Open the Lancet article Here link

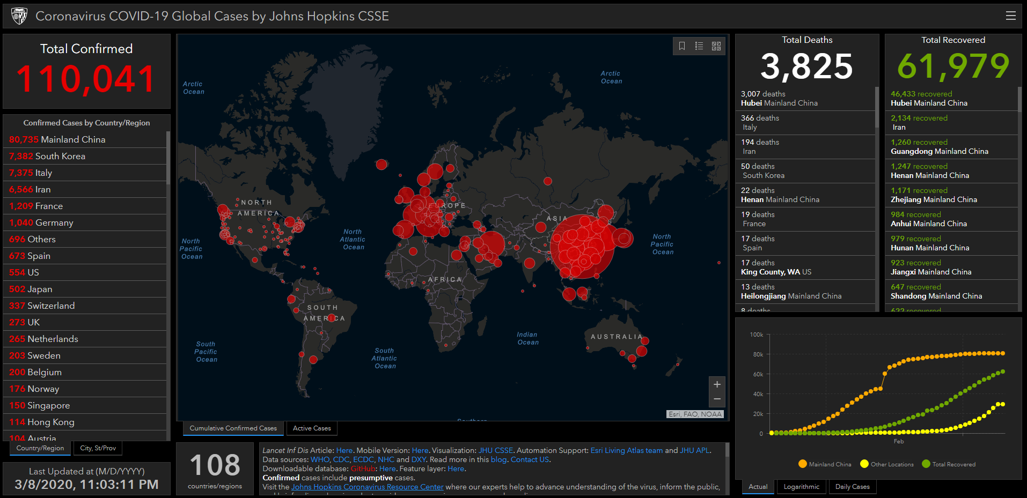tap(344, 450)
